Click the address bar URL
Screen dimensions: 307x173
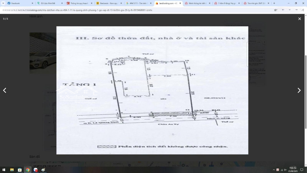point(85,10)
